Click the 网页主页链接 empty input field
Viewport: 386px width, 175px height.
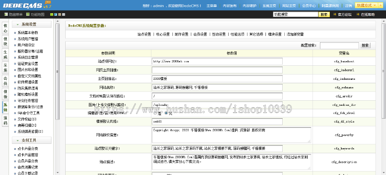pyautogui.click(x=217, y=70)
